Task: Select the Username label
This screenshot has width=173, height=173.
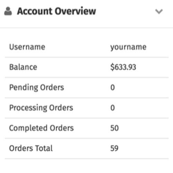Action: (x=27, y=47)
